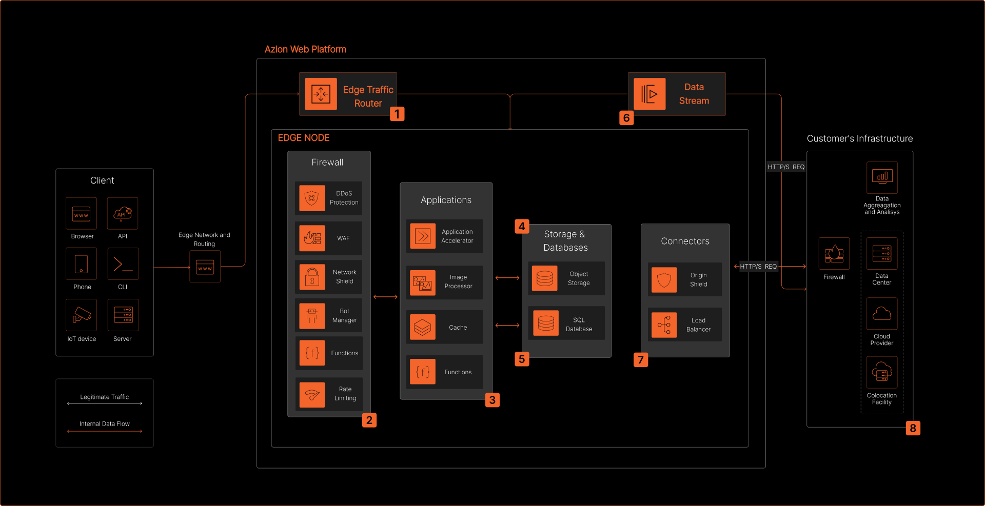
Task: Click the Azion Web Platform title
Action: tap(305, 49)
